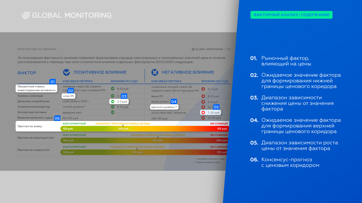Click the 01 numbered badge on the factor column

[x=52, y=82]
